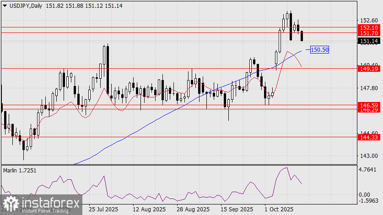The width and height of the screenshot is (383, 215).
Task: Click the 4.7641 oscillator scale value
Action: [368, 169]
